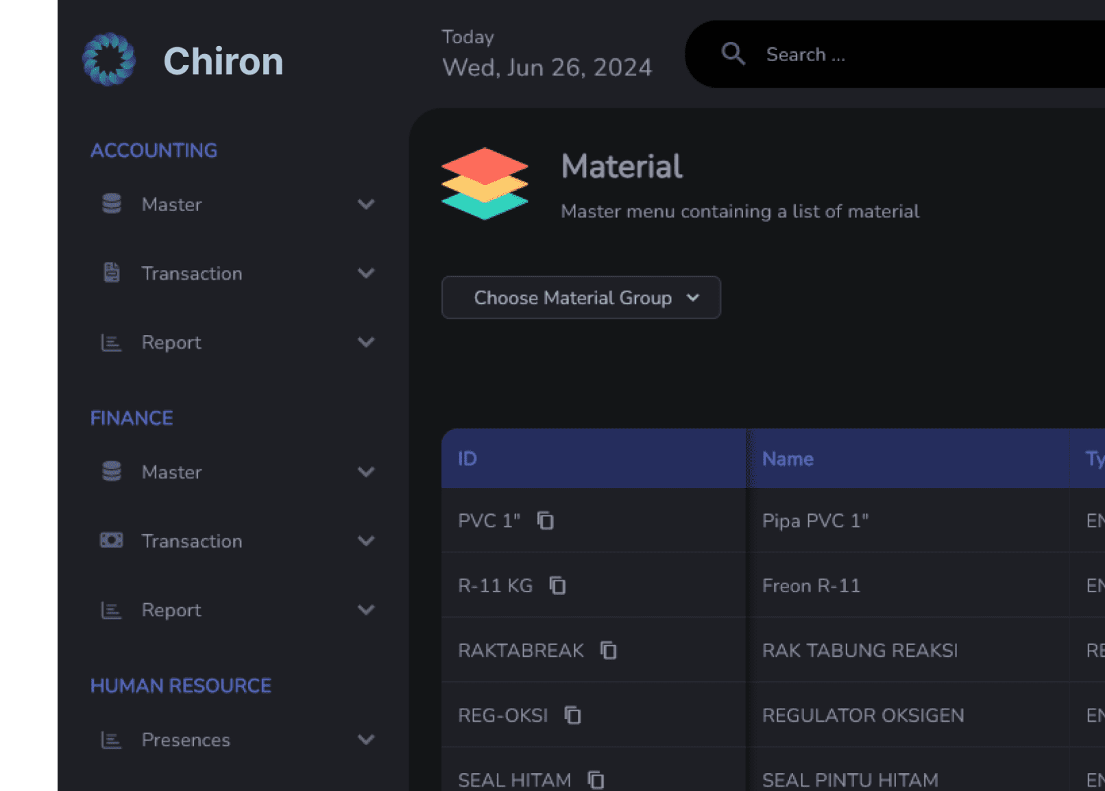The width and height of the screenshot is (1105, 791).
Task: Open the Choose Material Group dropdown
Action: click(581, 297)
